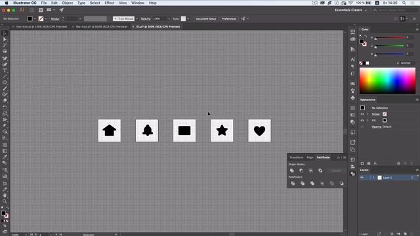Screen dimensions: 420x236
Task: Open Pathfinder icon in collapsed panel dock
Action: point(353,174)
